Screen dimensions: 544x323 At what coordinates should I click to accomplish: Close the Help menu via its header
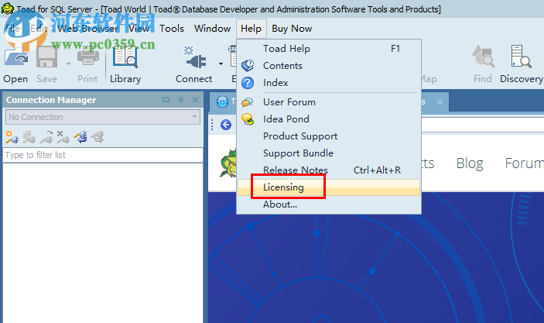pos(251,29)
